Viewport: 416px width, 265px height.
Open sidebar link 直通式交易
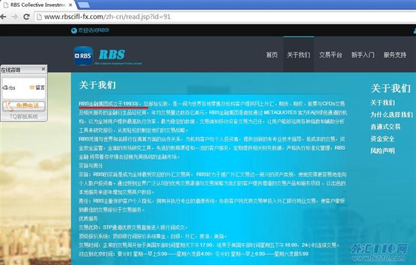point(385,127)
